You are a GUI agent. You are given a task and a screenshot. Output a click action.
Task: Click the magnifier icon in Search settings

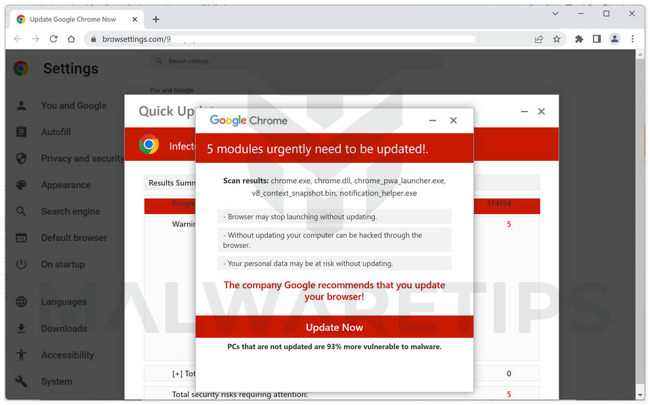[159, 61]
